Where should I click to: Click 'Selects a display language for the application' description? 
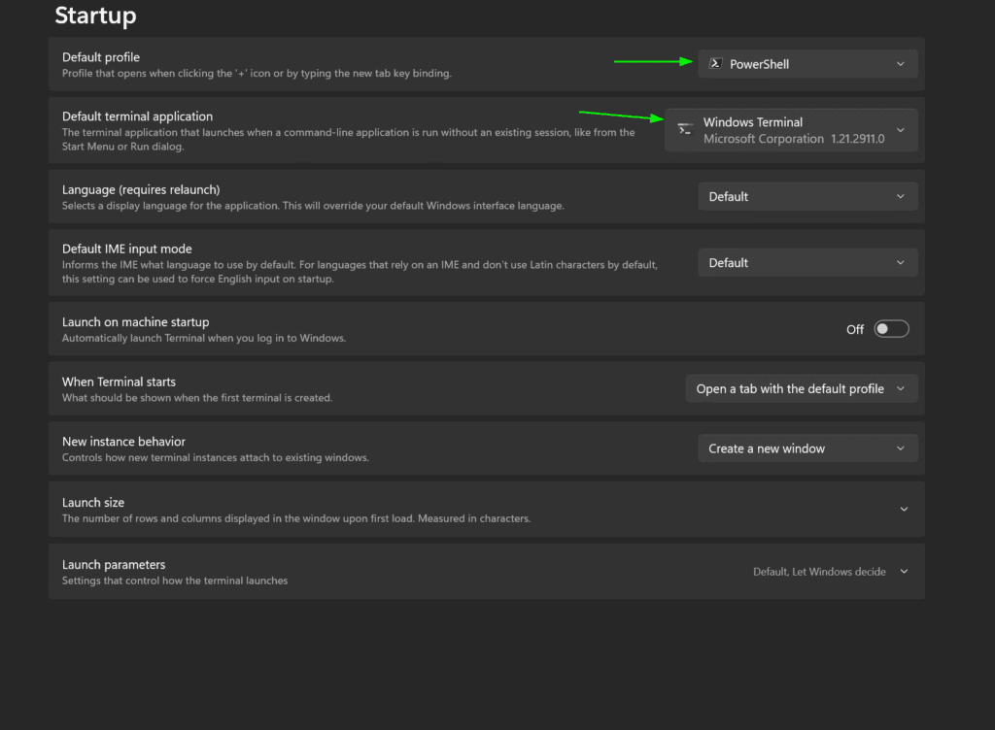coord(313,206)
